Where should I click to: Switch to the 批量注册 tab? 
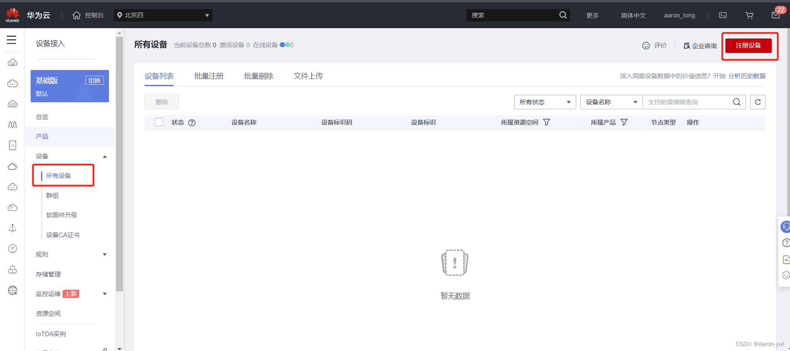(x=209, y=76)
